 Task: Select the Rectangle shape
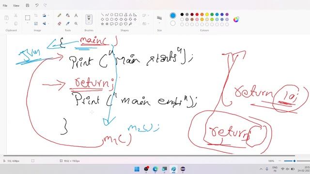(x=116, y=15)
